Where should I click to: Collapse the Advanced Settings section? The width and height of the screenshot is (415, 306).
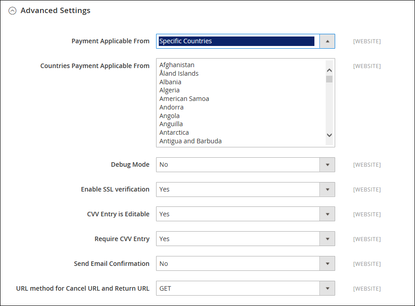point(13,10)
